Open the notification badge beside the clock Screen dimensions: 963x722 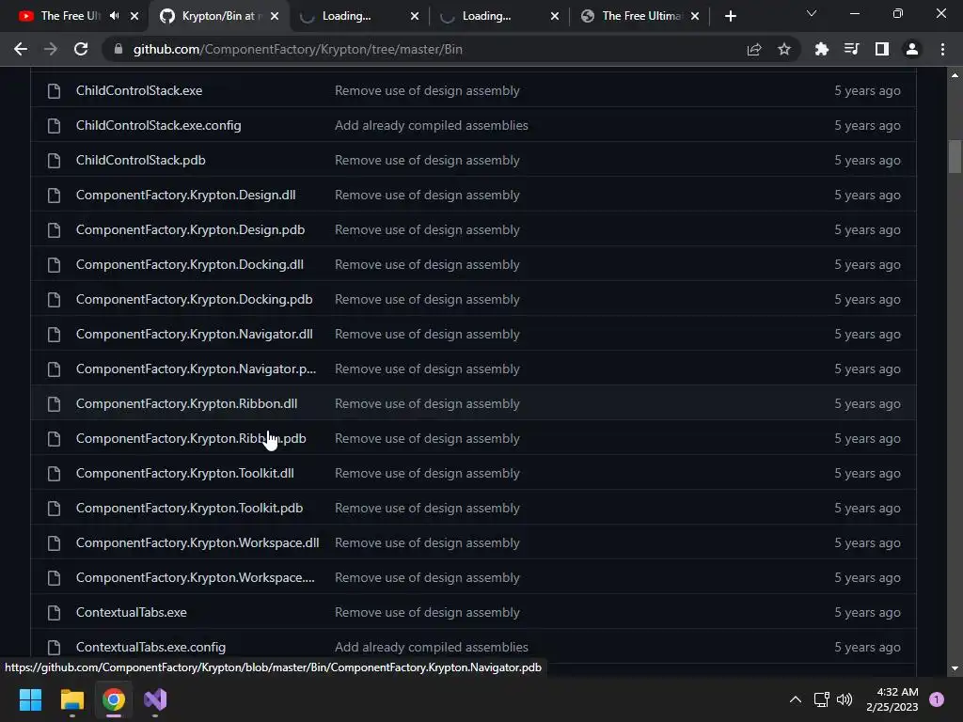(937, 699)
